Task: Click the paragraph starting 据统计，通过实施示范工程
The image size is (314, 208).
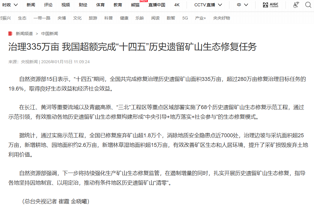Action: click(x=158, y=145)
